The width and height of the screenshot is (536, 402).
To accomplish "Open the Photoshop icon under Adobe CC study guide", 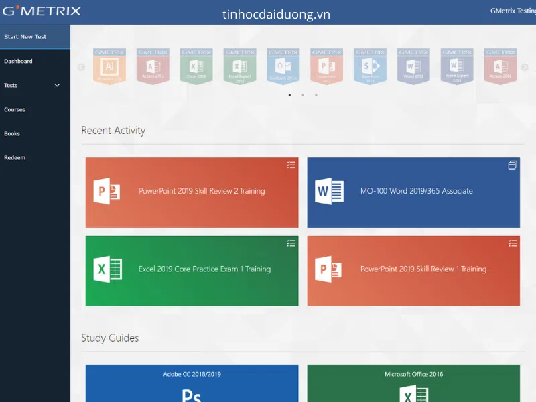I will point(192,395).
